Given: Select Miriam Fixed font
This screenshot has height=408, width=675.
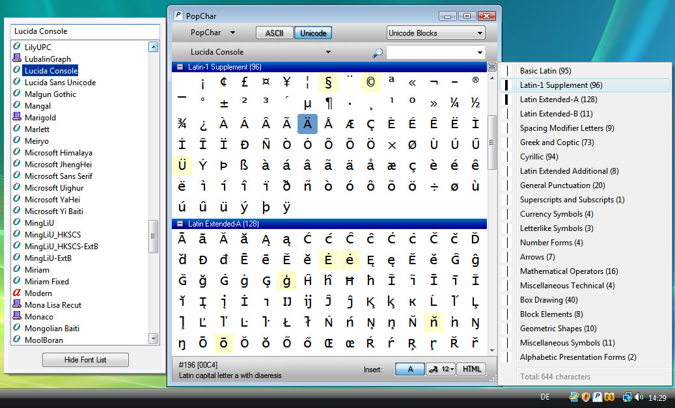Looking at the screenshot, I should 46,282.
